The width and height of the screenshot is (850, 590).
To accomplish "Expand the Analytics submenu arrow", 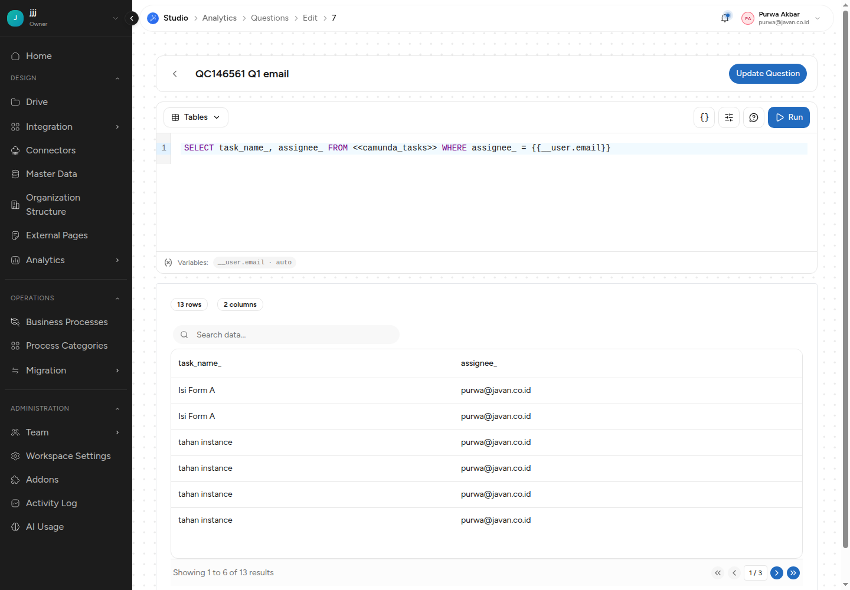I will (117, 260).
